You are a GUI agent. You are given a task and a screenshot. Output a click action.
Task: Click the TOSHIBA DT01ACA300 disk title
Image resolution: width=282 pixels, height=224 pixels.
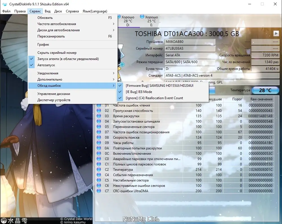[x=187, y=34]
